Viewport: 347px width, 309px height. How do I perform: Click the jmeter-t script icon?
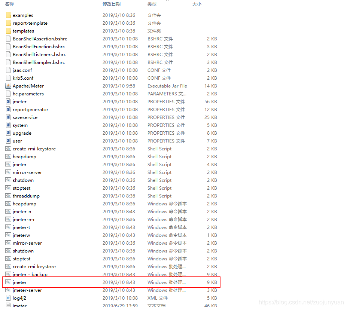(x=8, y=227)
